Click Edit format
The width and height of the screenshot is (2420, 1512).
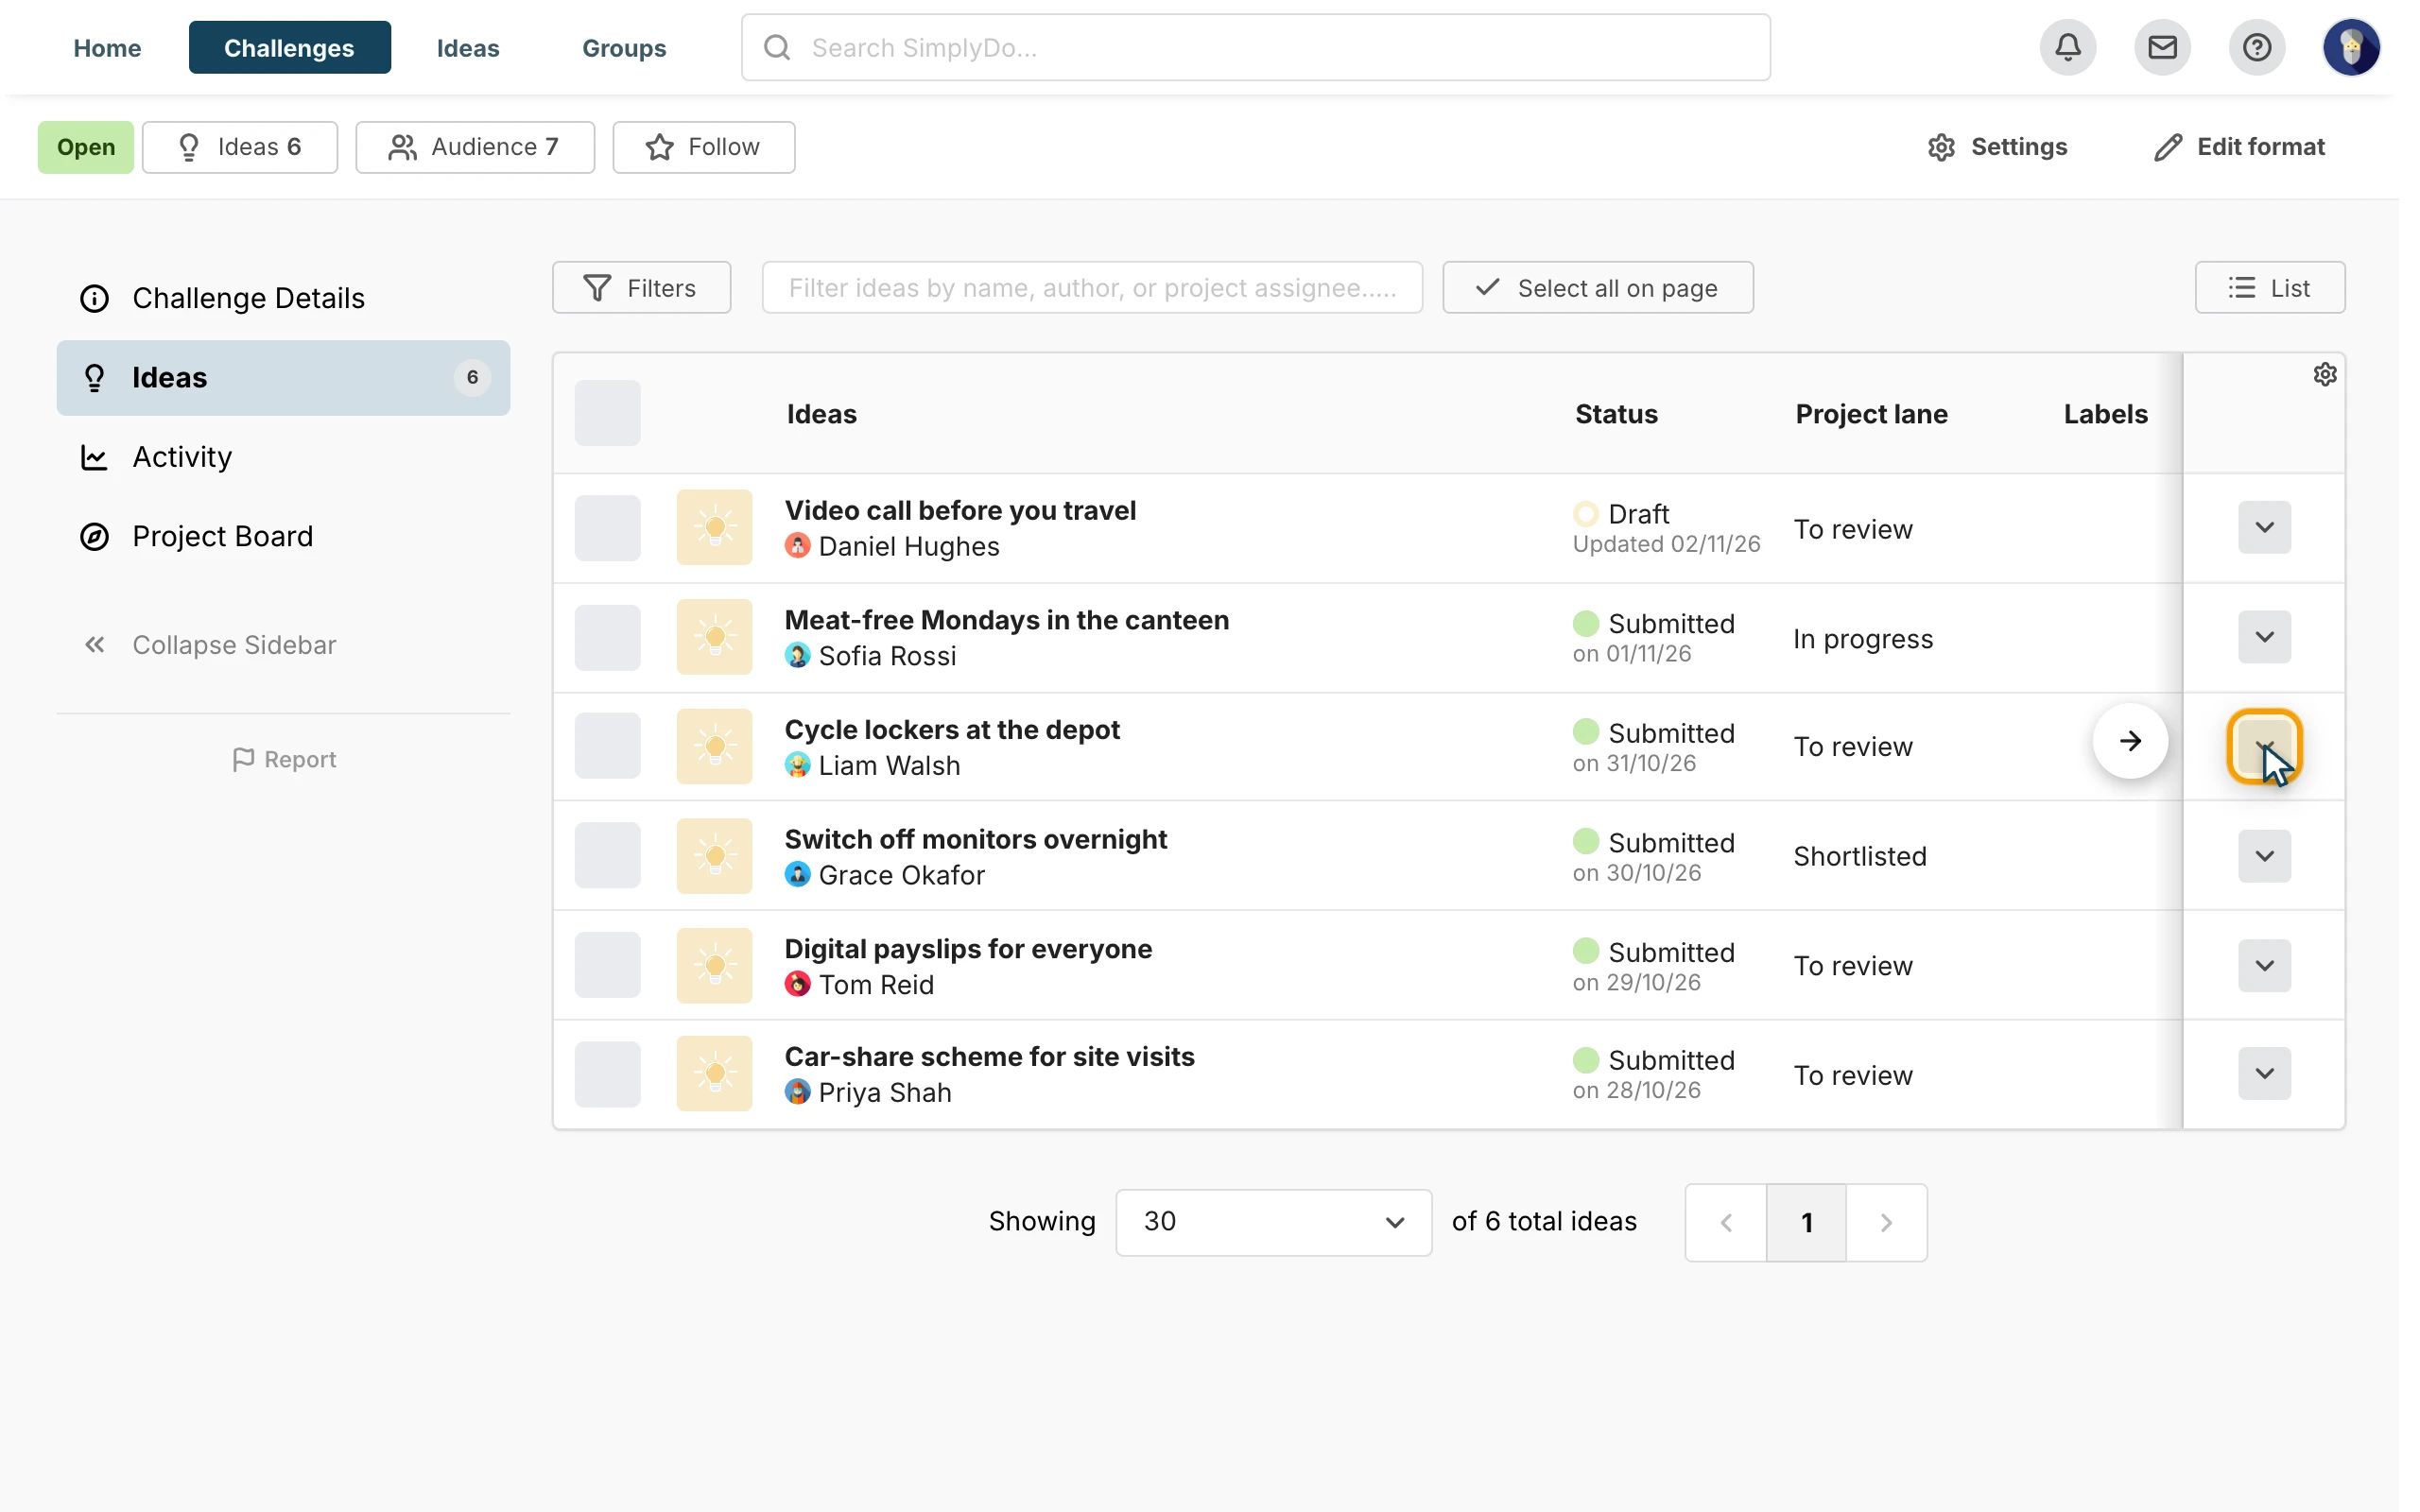2239,147
